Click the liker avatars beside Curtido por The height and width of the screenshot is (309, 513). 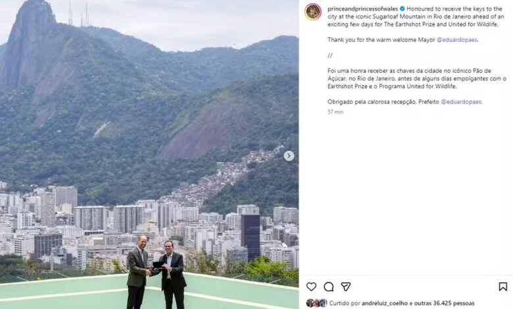pyautogui.click(x=316, y=303)
